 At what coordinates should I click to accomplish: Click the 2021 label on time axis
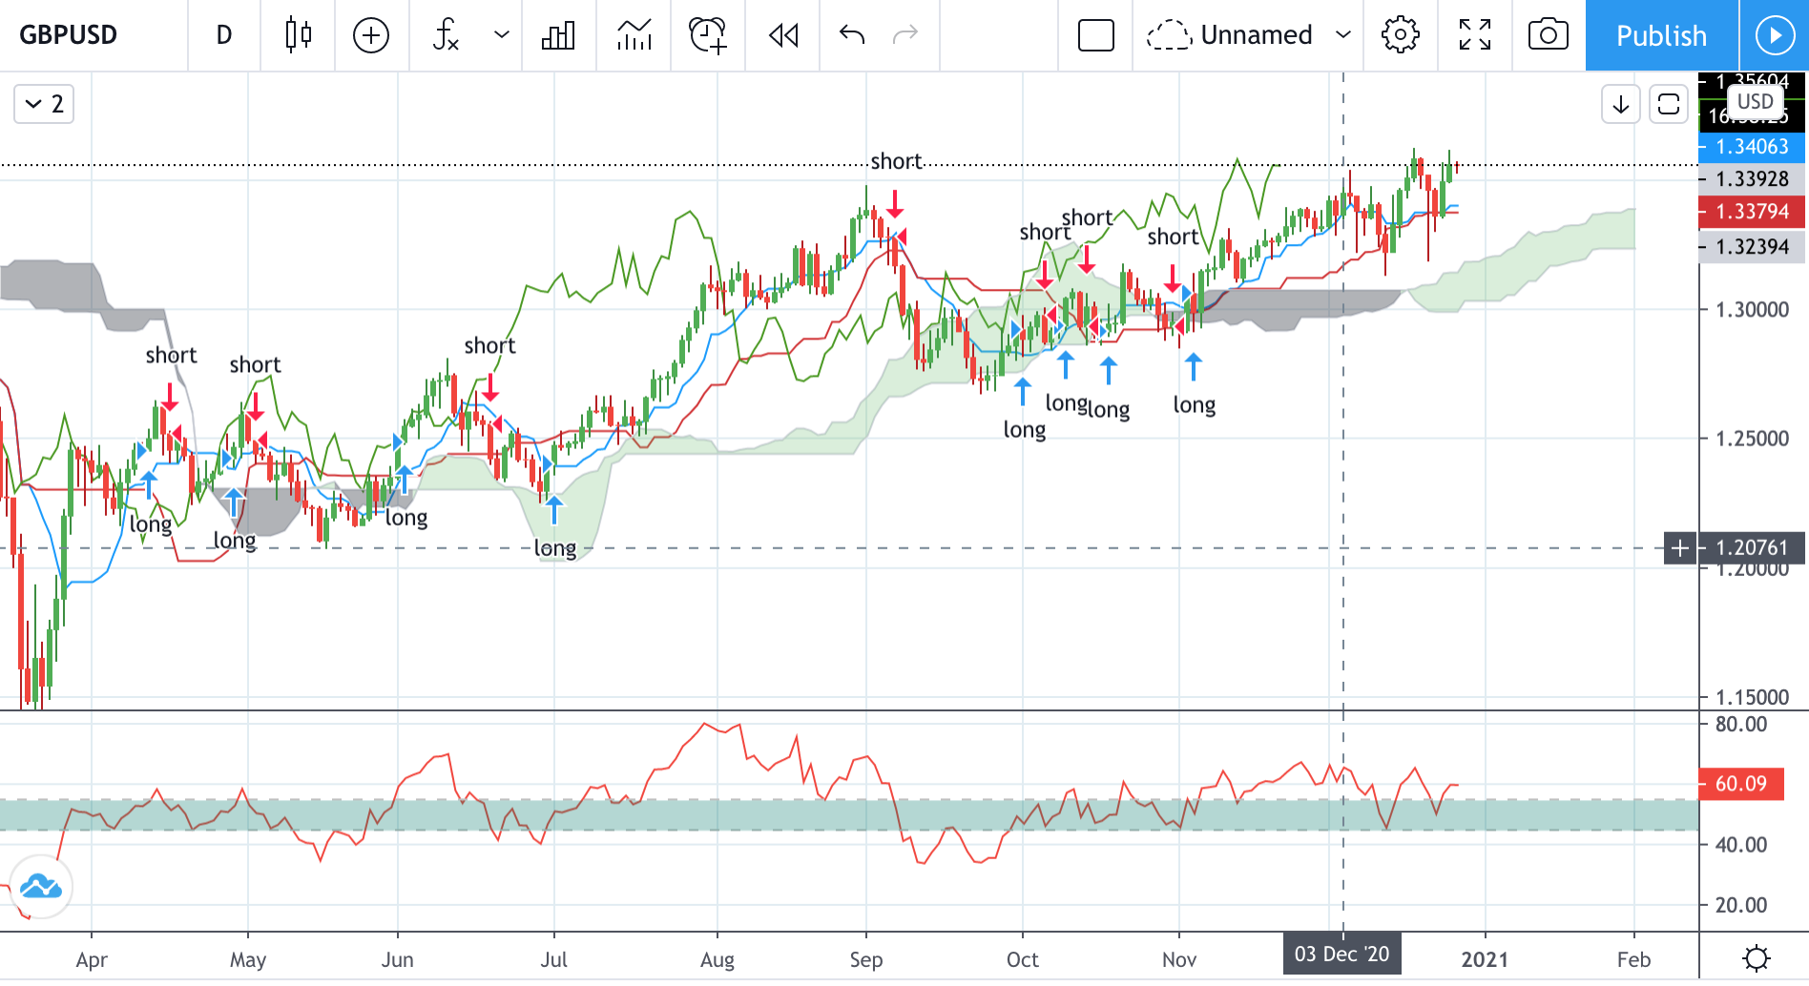[x=1485, y=959]
